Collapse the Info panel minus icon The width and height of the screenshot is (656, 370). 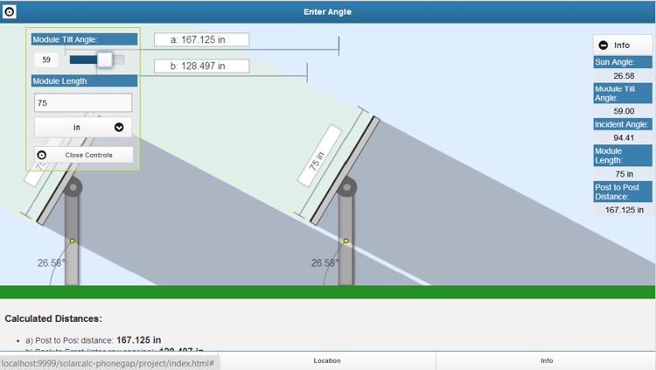[x=604, y=45]
